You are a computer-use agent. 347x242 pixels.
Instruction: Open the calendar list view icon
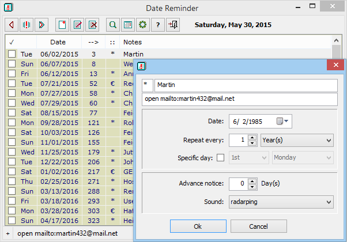127,25
